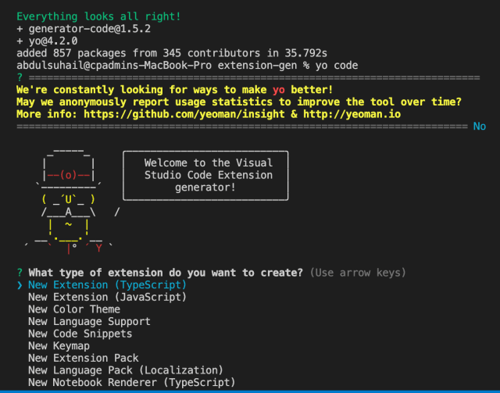The width and height of the screenshot is (500, 393).
Task: Select New Extension (JavaScript) option
Action: coord(107,297)
